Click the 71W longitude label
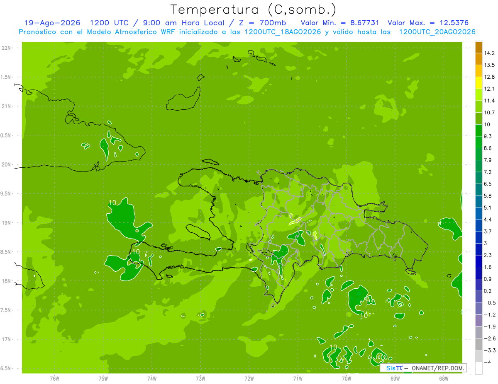Image resolution: width=498 pixels, height=384 pixels. (298, 379)
